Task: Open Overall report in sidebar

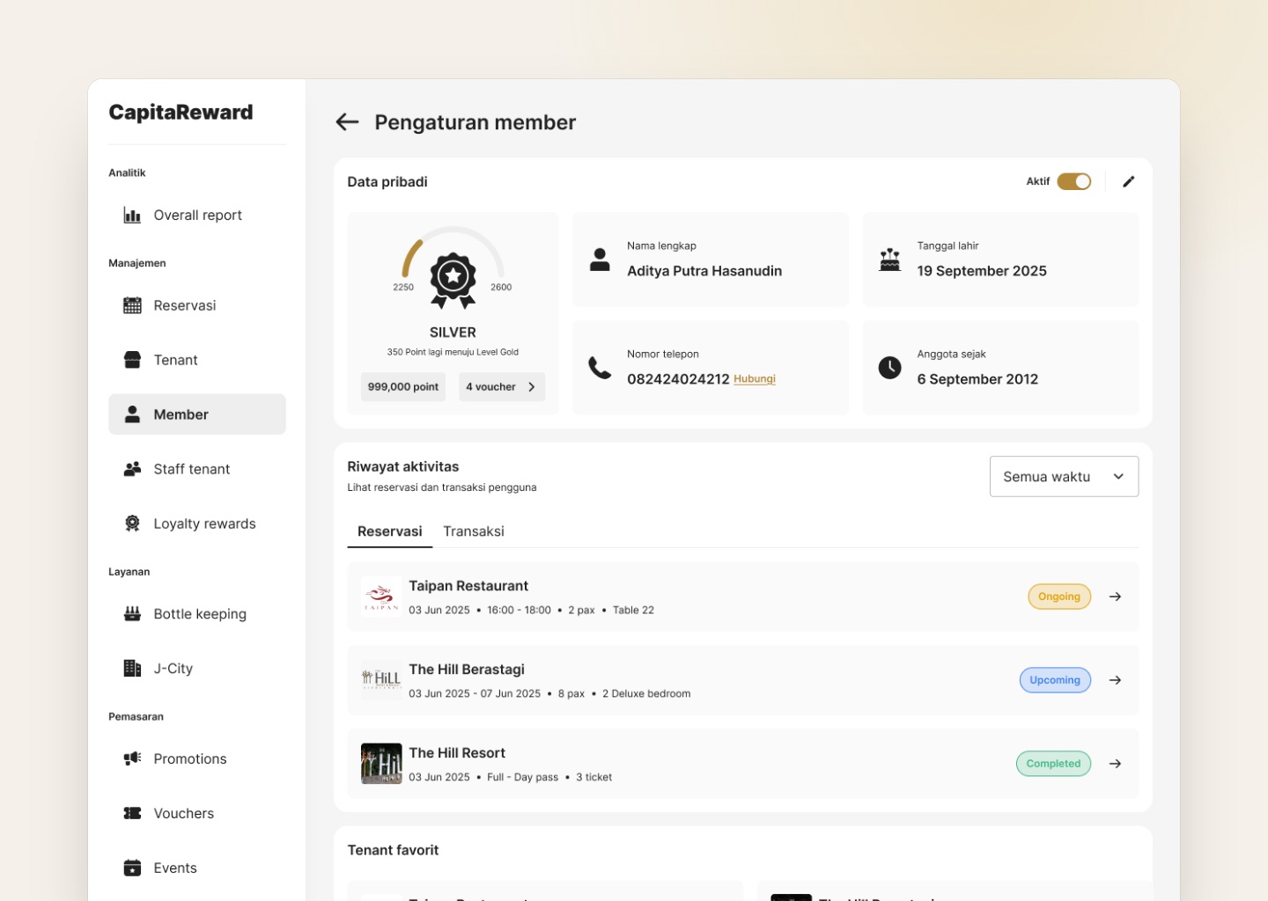Action: point(197,215)
